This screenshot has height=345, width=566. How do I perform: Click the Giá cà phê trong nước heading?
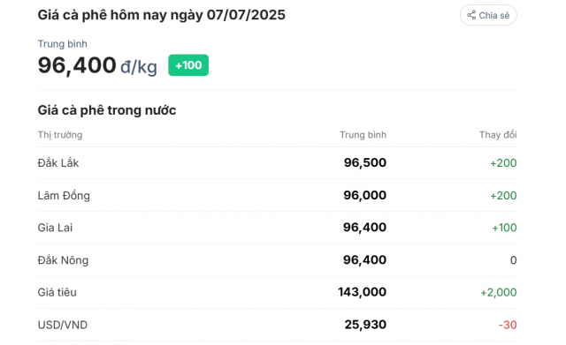coord(107,110)
